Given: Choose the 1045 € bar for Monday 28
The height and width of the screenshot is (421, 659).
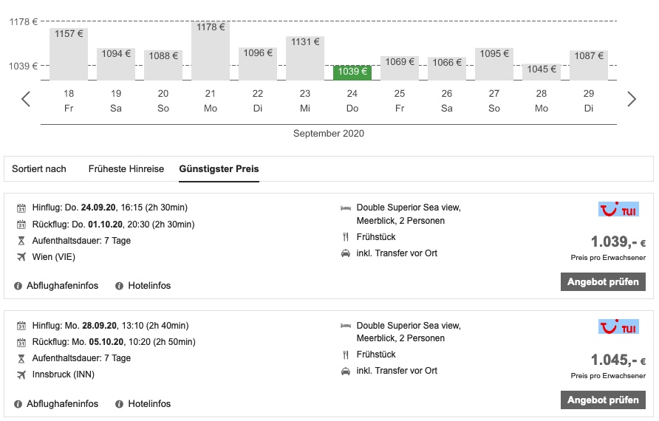Looking at the screenshot, I should (542, 72).
